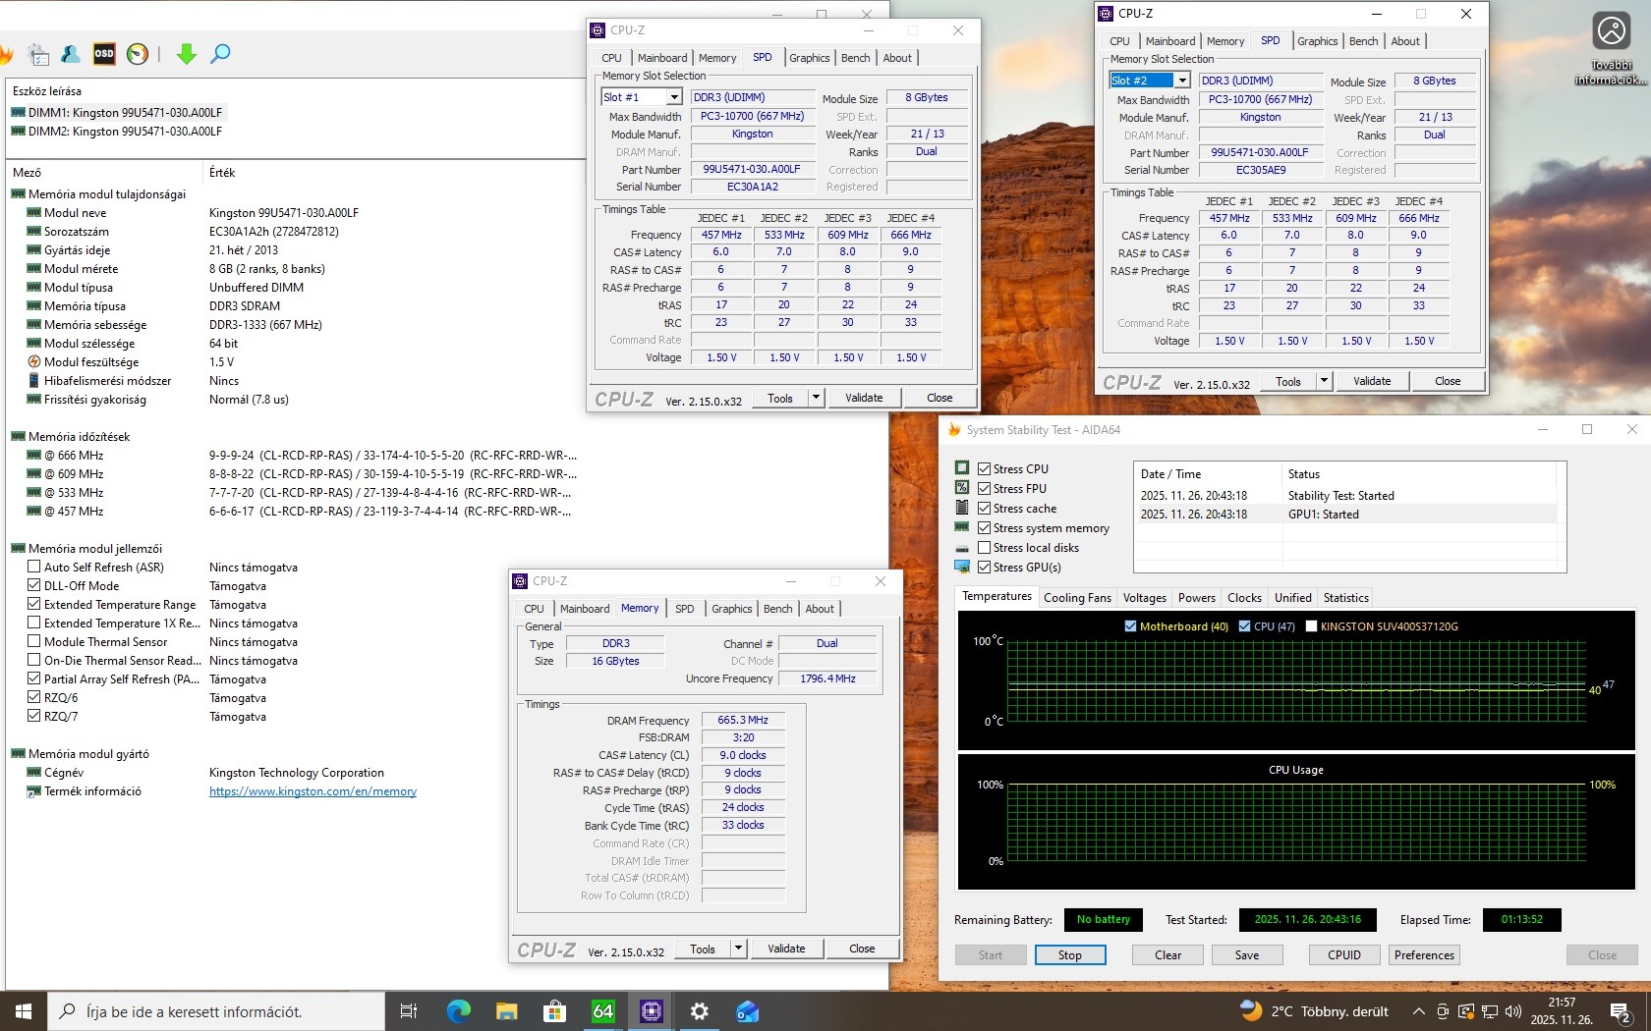Open Bench tab in CPU-Z Memory window
This screenshot has width=1651, height=1031.
(777, 609)
